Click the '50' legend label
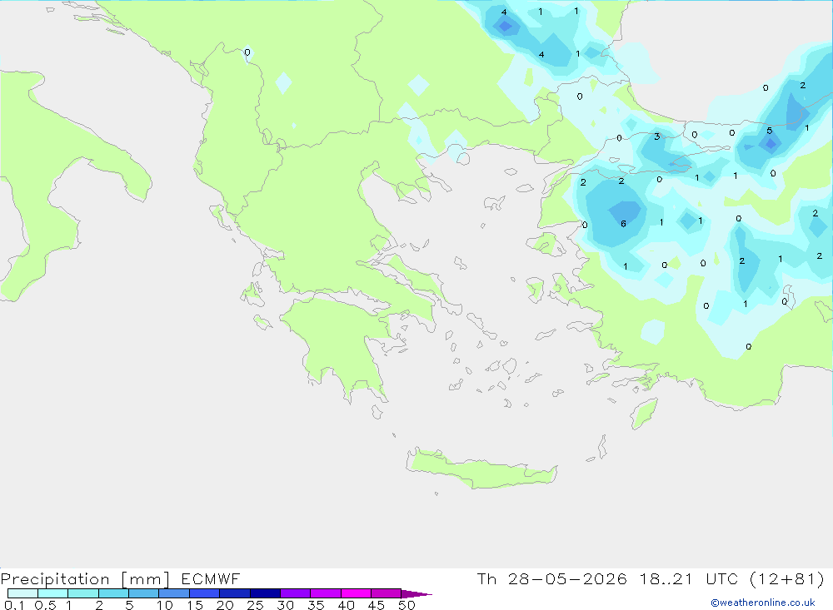833x610 pixels. (x=407, y=605)
